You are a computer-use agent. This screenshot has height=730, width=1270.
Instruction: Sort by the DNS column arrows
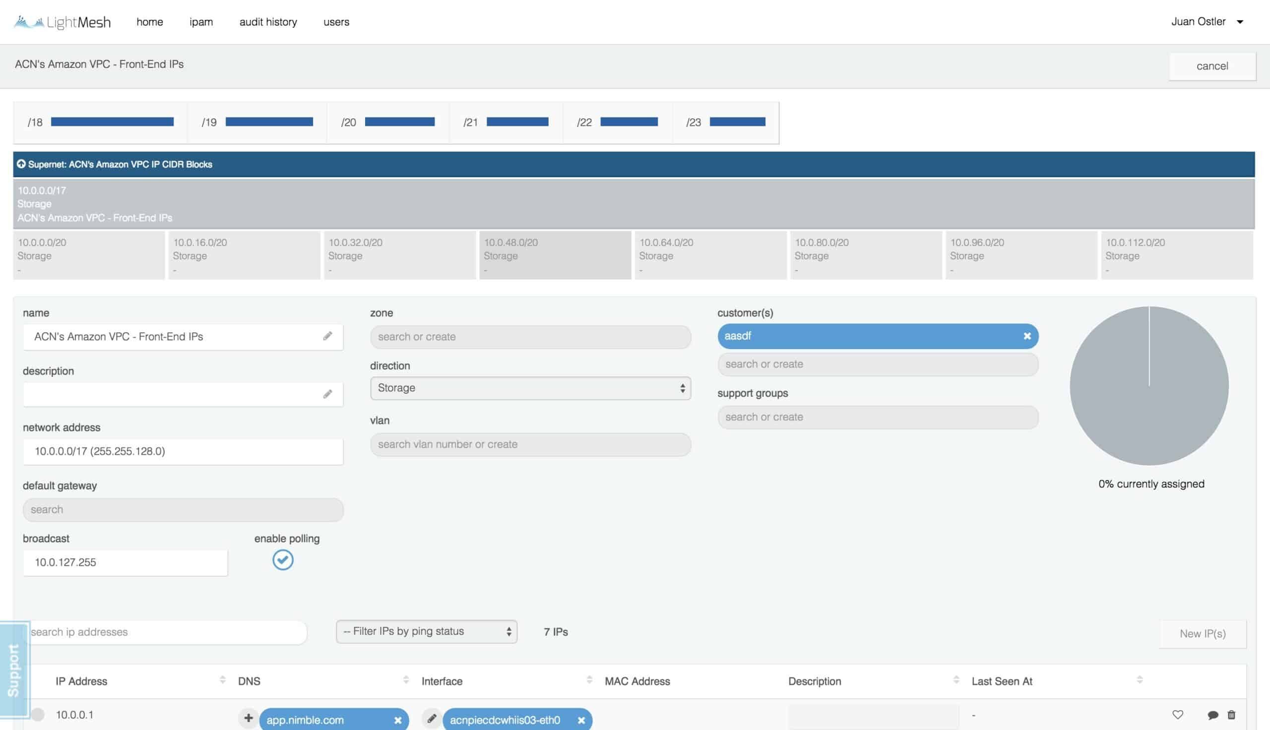pyautogui.click(x=406, y=680)
